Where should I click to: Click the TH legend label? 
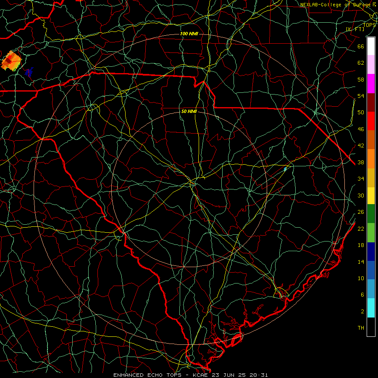[x=361, y=328]
